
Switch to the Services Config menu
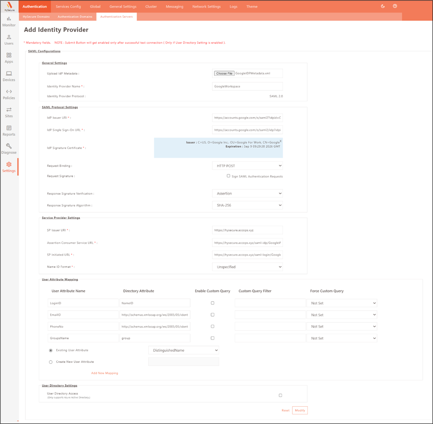click(68, 7)
